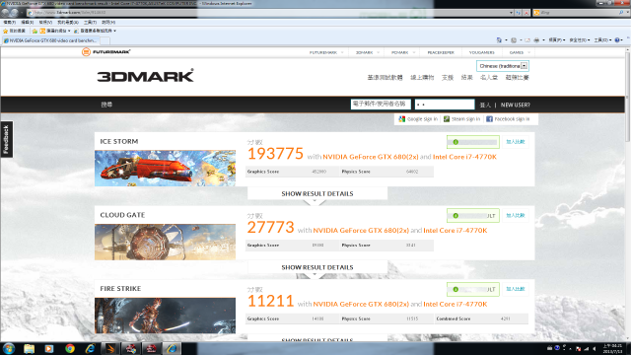Click the browser Back arrow button
Image resolution: width=631 pixels, height=355 pixels.
tap(6, 13)
